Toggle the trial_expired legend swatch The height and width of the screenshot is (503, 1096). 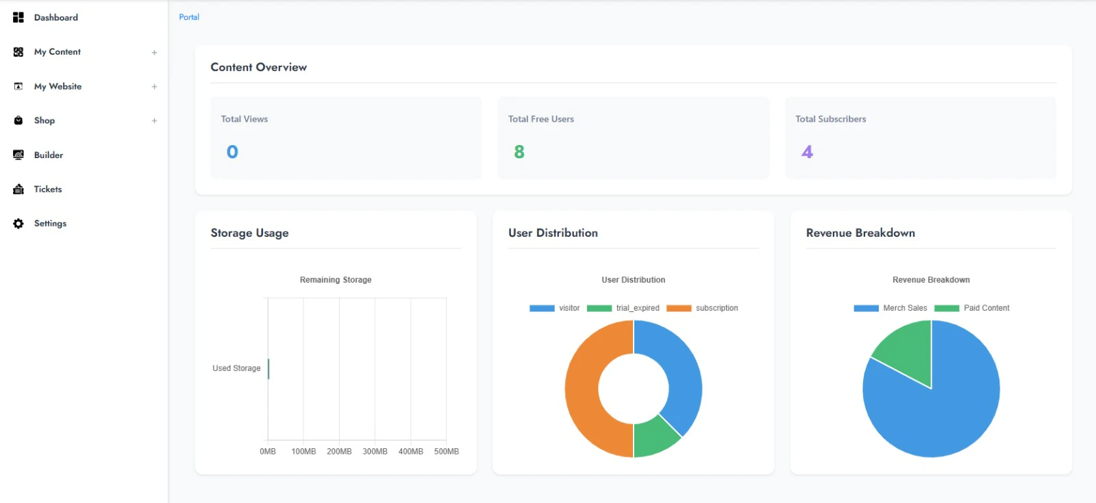coord(599,308)
